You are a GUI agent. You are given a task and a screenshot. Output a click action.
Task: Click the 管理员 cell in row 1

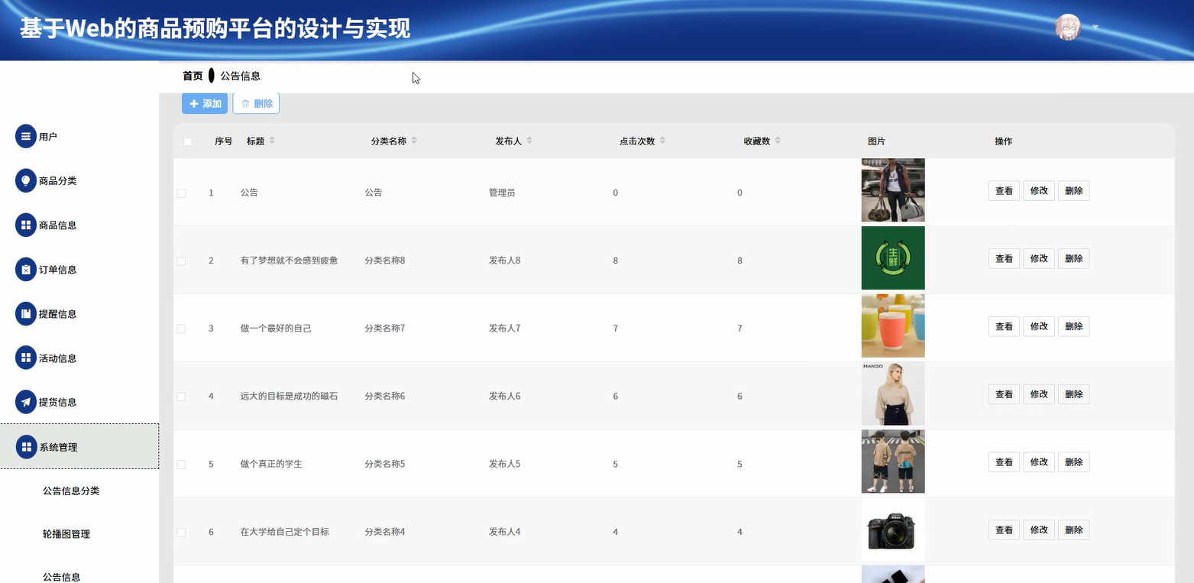point(502,193)
